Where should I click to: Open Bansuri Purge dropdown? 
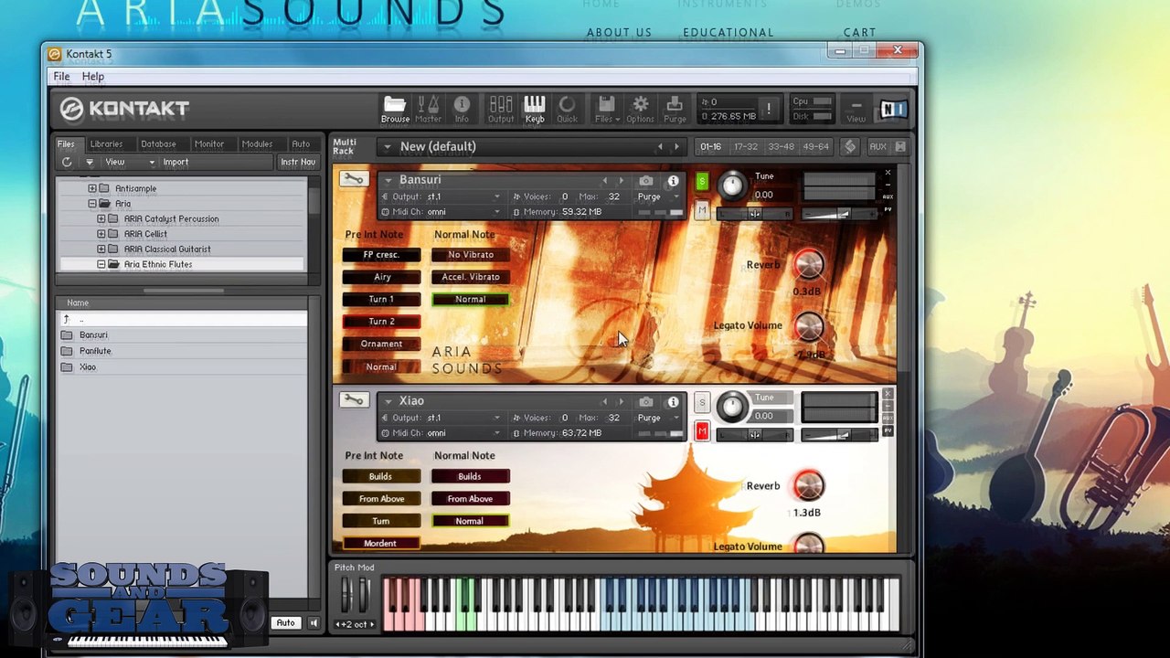(x=658, y=196)
